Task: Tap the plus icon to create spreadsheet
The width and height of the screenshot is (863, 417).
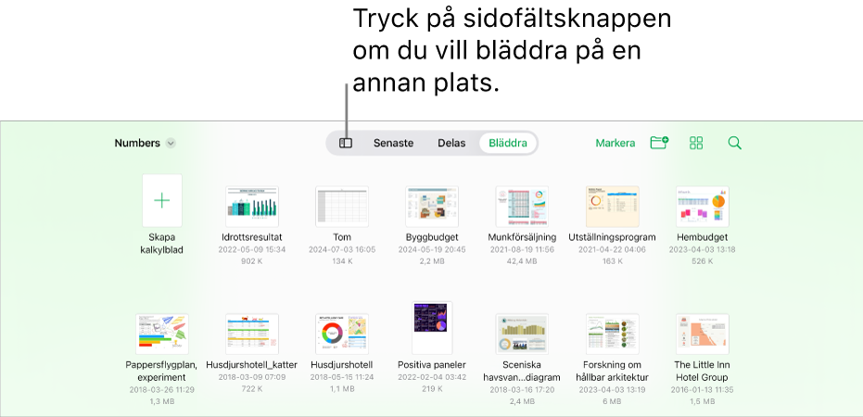Action: pos(162,201)
